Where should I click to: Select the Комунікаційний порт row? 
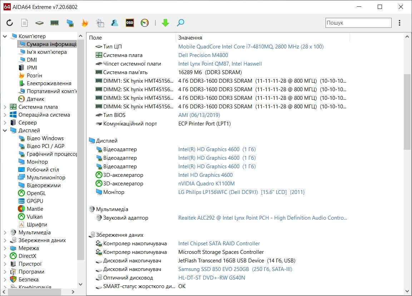[x=163, y=124]
